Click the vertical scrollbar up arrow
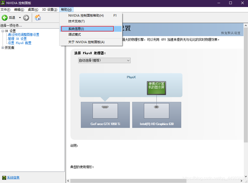 [x=246, y=25]
